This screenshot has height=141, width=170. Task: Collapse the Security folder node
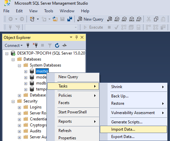pos(13,101)
